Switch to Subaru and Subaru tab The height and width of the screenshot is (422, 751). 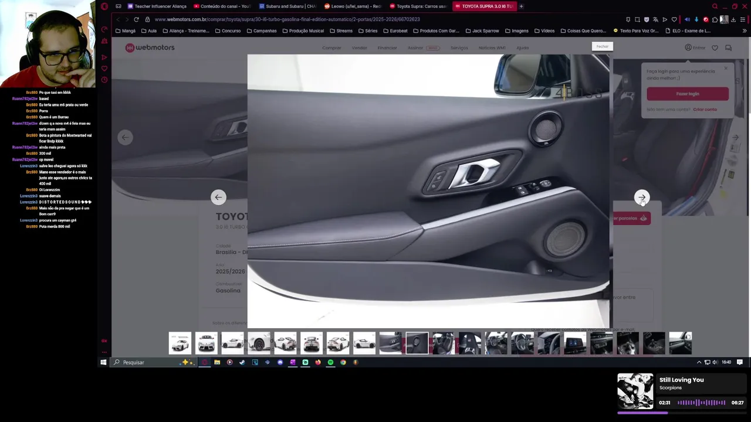tap(287, 6)
